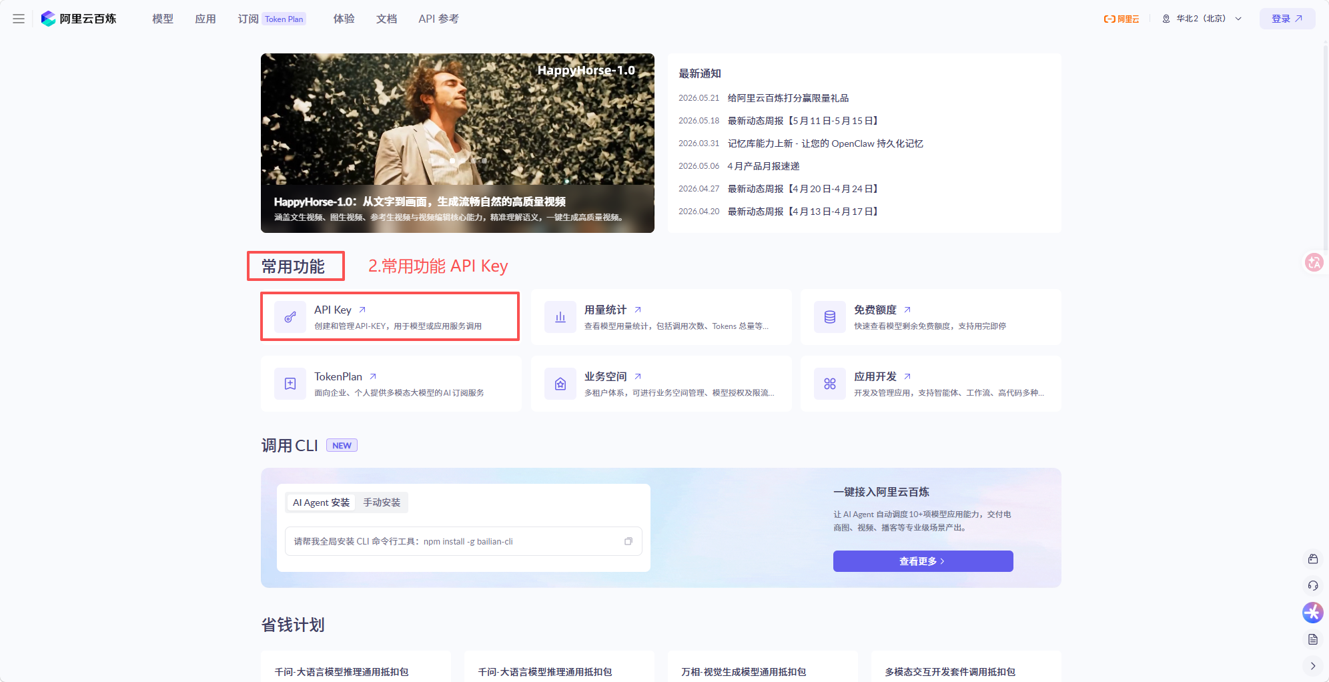Open 多模态交互开发套件调用抵扣包 card

click(x=966, y=666)
